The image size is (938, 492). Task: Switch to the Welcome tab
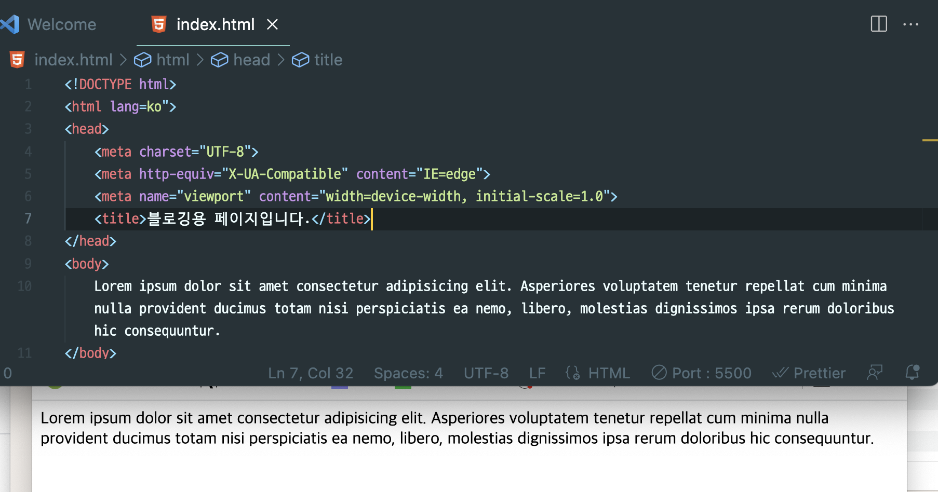tap(61, 24)
